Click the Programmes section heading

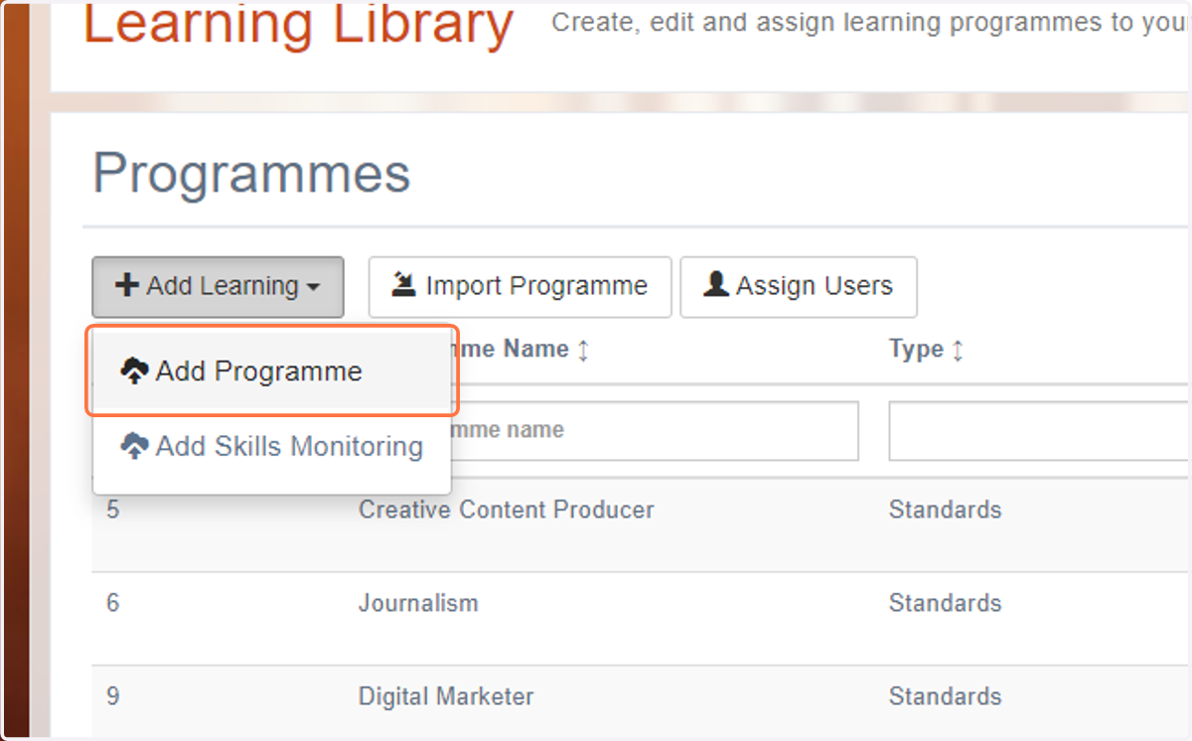click(251, 175)
